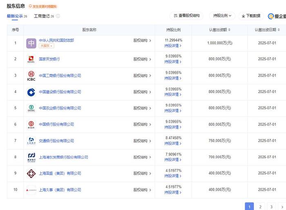Open 股权结构 for 中华人民共和国财政部
This screenshot has height=210, width=286.
coord(142,41)
